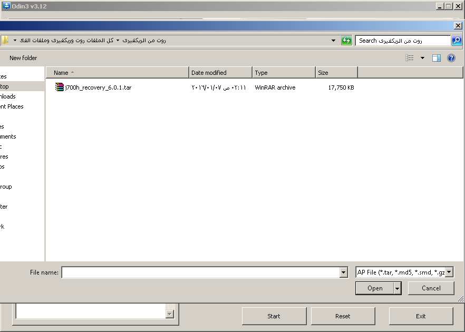
Task: Select the j700h_recovery_6.0.1.tar file
Action: 98,87
